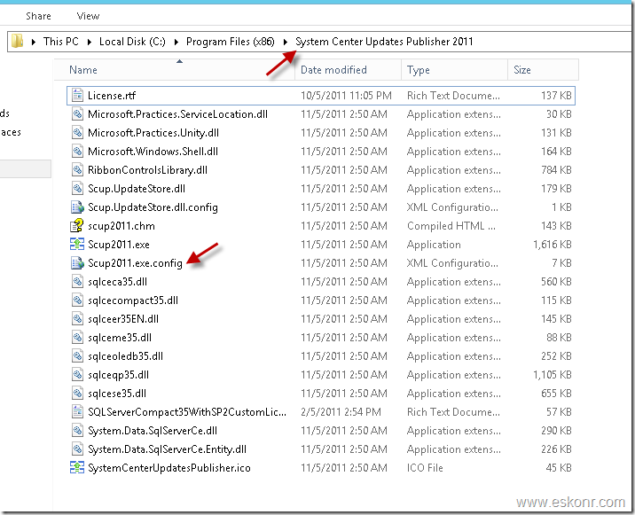Open the Share ribbon tab
The width and height of the screenshot is (635, 515).
[x=38, y=16]
